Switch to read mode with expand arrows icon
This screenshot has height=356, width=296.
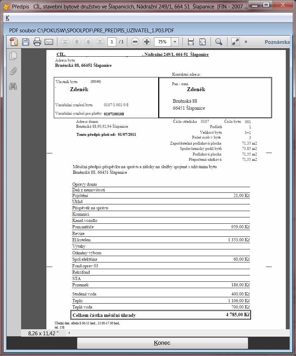click(236, 42)
